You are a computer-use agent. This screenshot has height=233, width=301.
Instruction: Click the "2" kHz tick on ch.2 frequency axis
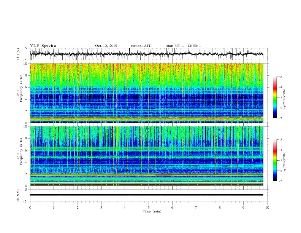coord(26,174)
